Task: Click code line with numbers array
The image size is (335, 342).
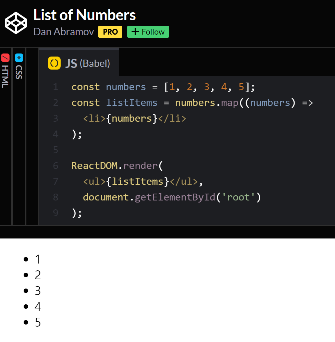Action: tap(163, 87)
